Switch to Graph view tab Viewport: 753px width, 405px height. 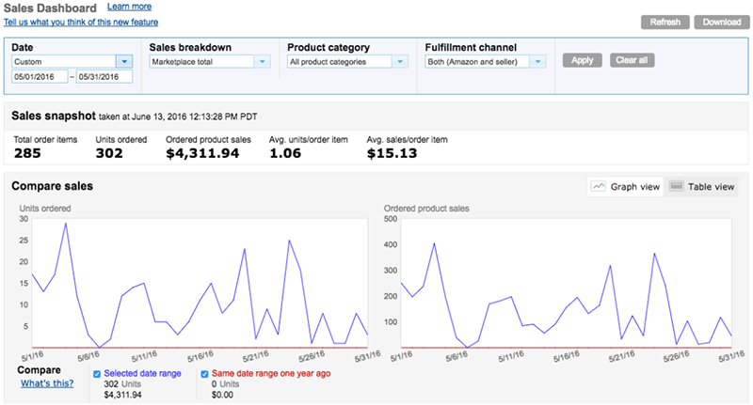pos(625,187)
